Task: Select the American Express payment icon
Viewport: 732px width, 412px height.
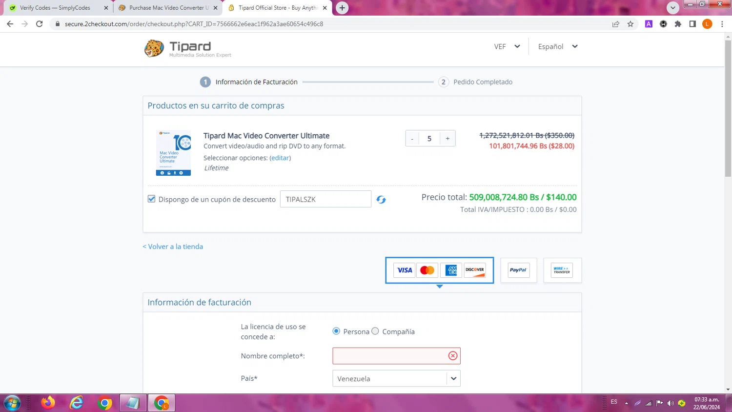Action: (451, 270)
